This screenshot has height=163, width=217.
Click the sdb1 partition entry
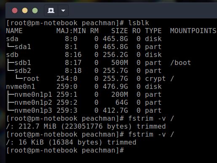[23, 62]
